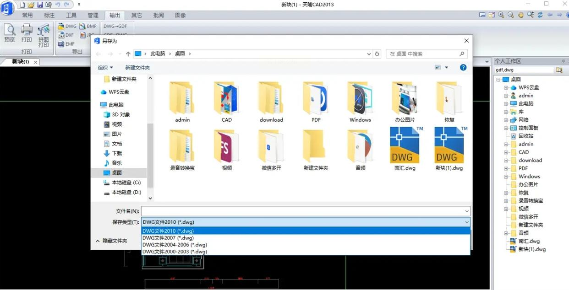Activate the Pan hand tool
The image size is (569, 290).
pyautogui.click(x=520, y=15)
